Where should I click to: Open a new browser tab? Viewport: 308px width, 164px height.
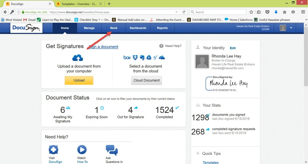(x=109, y=4)
